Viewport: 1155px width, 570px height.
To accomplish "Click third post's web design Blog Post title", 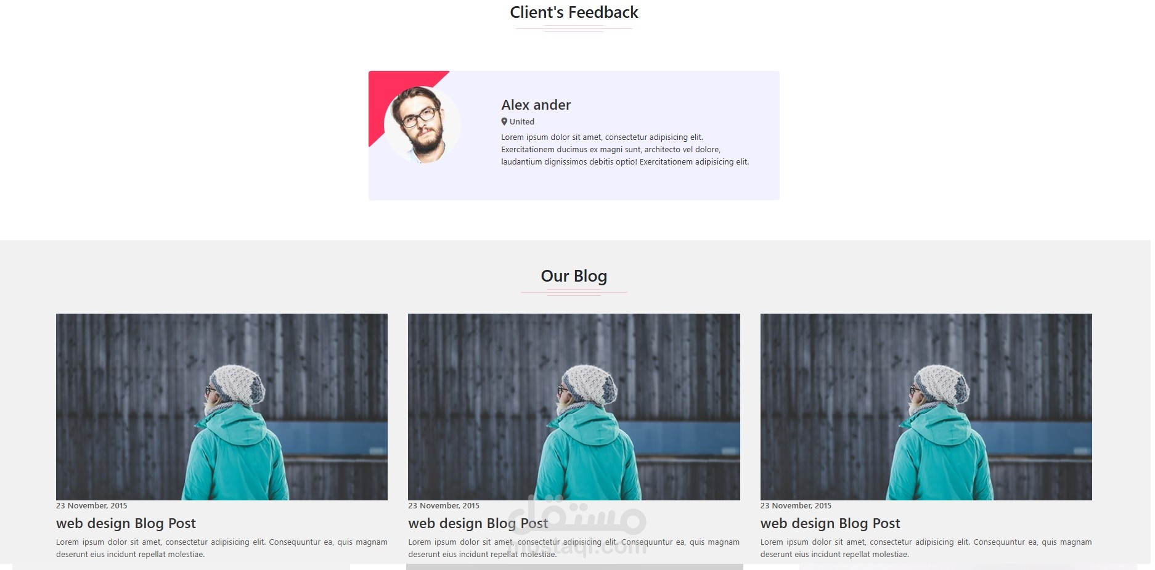I will click(830, 523).
